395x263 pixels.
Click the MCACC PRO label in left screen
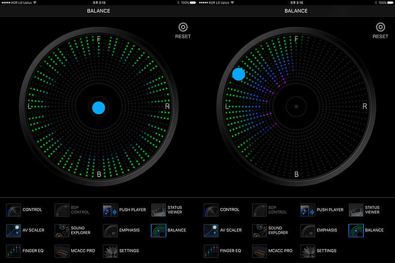[x=83, y=250]
